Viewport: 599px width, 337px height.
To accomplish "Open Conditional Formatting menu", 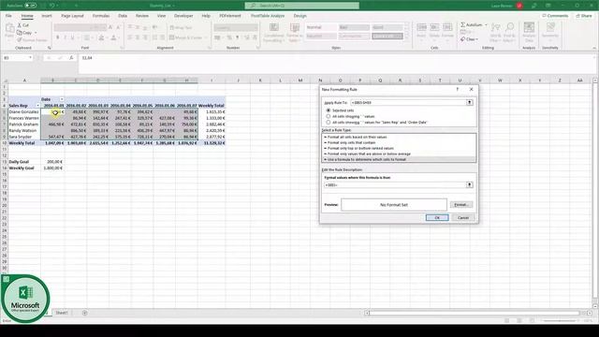I will pos(273,33).
